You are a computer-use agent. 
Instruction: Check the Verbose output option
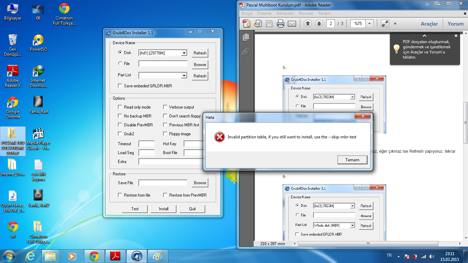165,107
